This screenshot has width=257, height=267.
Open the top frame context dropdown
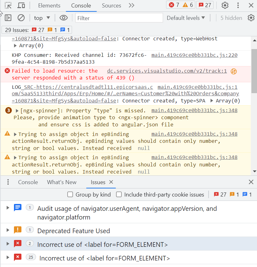[x=42, y=18]
